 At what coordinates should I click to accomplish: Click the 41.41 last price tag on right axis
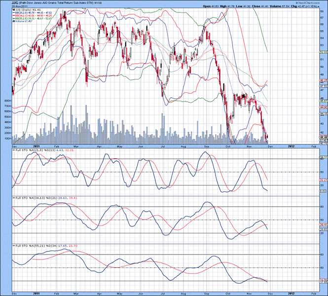[x=324, y=137]
